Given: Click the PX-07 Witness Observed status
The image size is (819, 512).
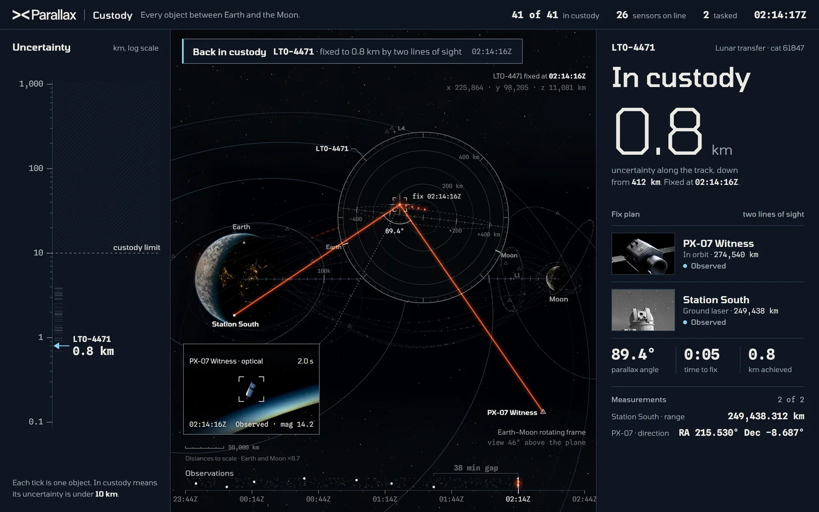Looking at the screenshot, I should tap(704, 266).
